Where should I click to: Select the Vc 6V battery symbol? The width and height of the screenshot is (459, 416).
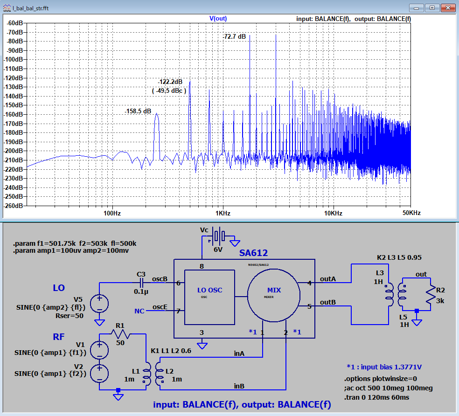click(x=219, y=236)
